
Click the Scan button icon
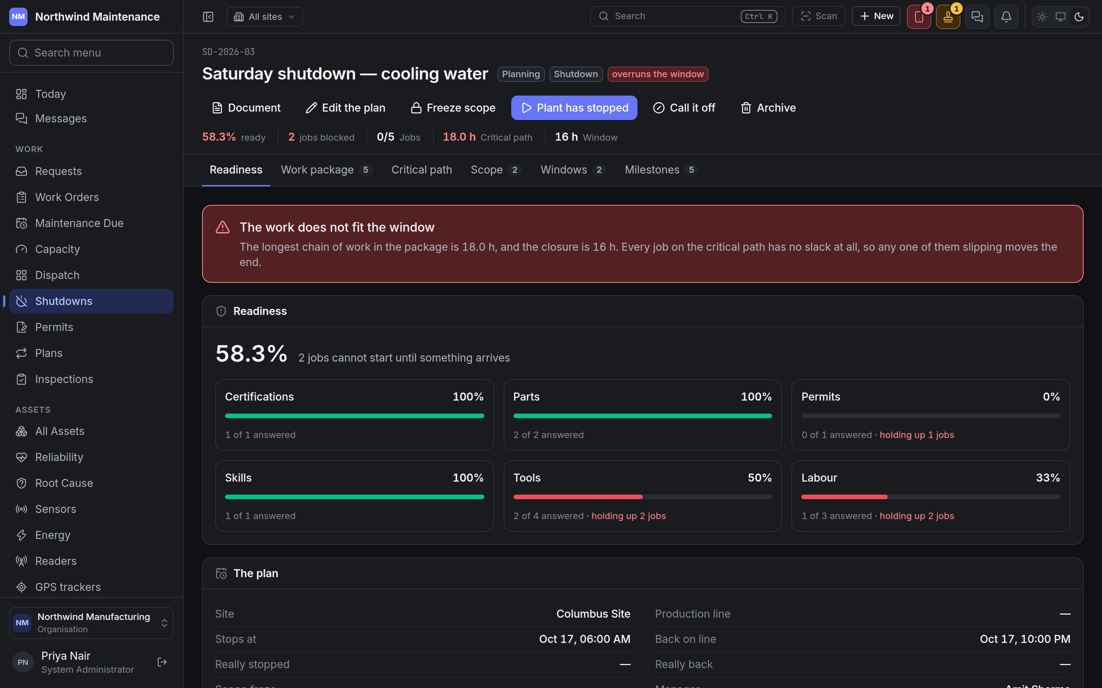point(805,16)
